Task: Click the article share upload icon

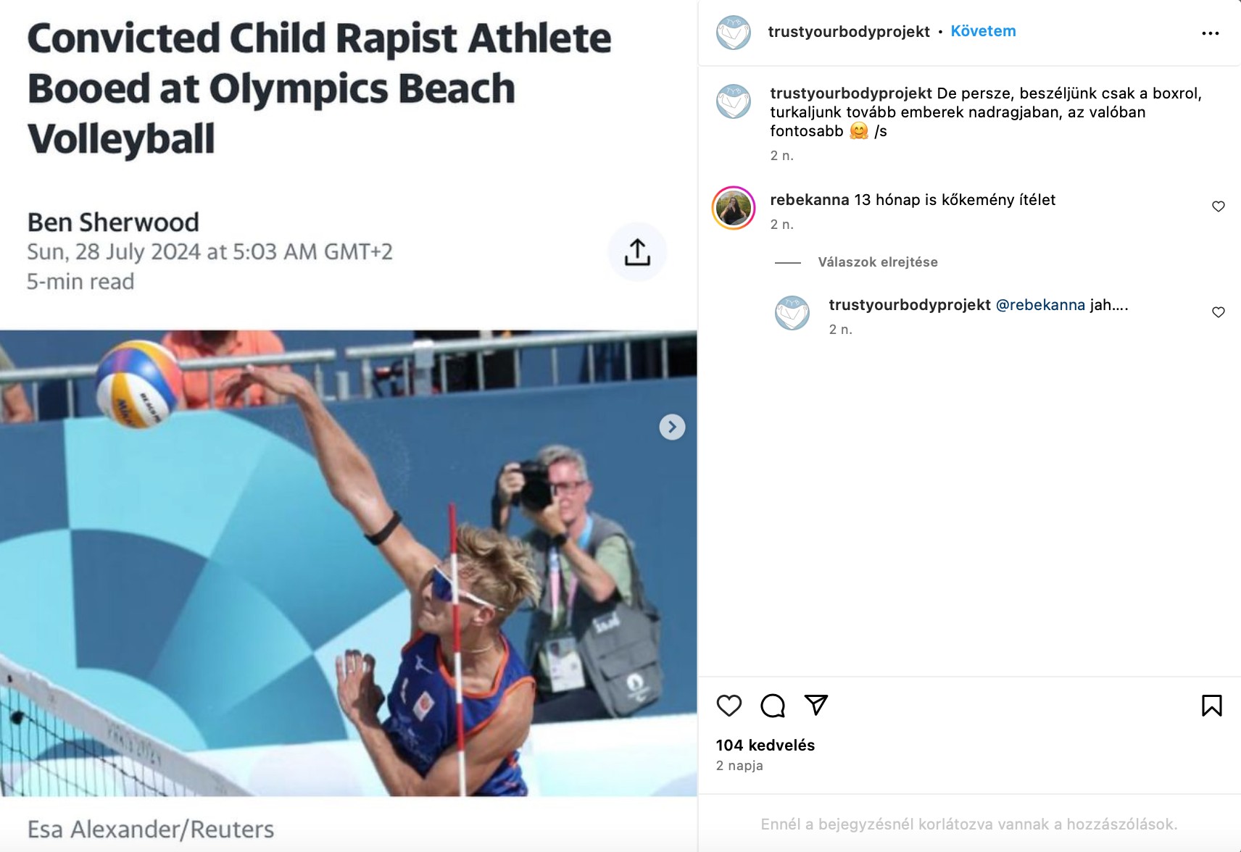Action: (637, 252)
